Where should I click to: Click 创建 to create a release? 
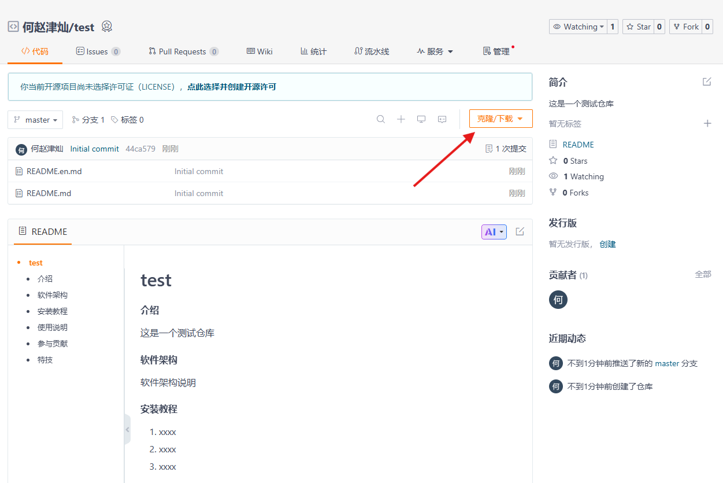click(607, 244)
